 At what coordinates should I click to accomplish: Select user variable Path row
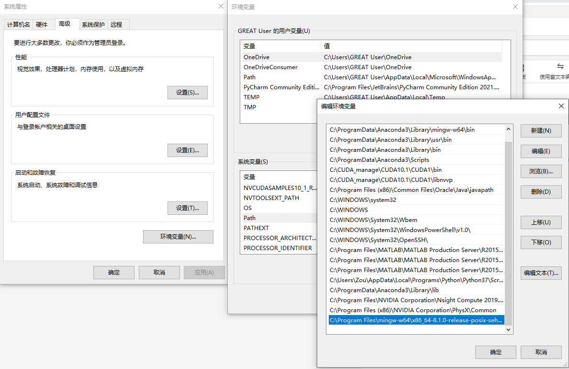[372, 77]
